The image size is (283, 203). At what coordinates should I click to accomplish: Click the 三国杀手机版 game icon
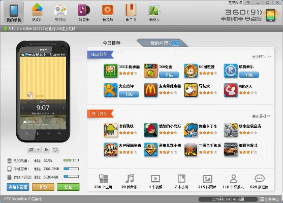(x=191, y=149)
